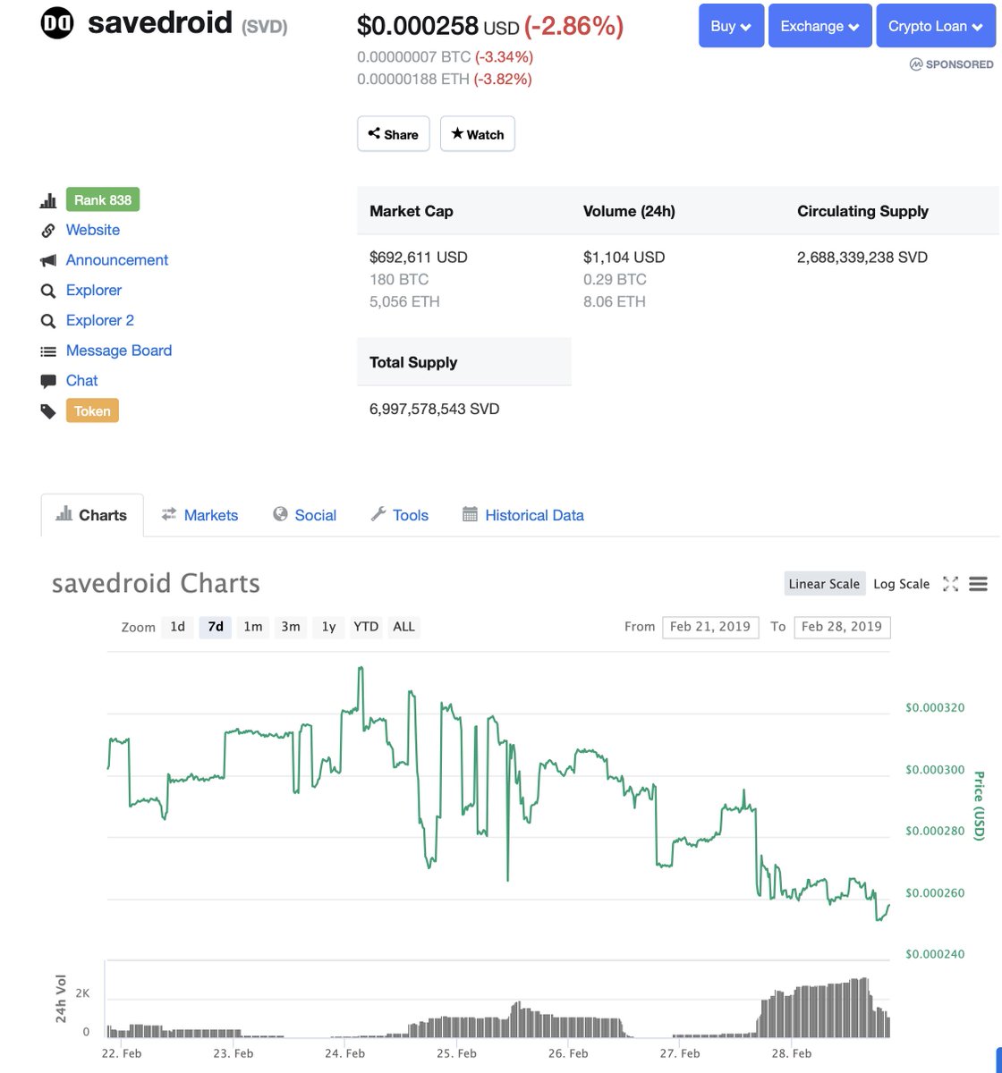The image size is (1002, 1073).
Task: Set chart zoom to 1y
Action: (328, 627)
